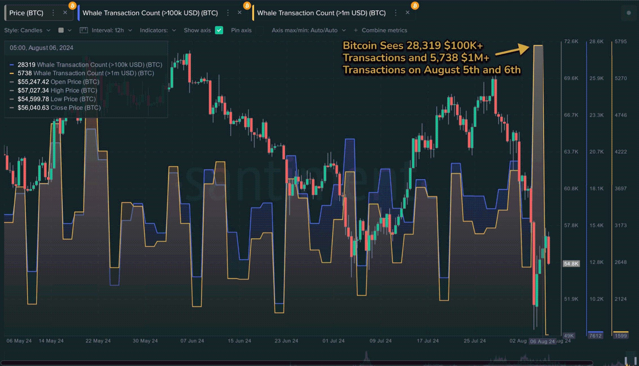Image resolution: width=639 pixels, height=366 pixels.
Task: Open three-dot menu for >100k whale metric
Action: pyautogui.click(x=228, y=13)
